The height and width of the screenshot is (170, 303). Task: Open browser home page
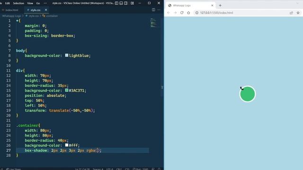[188, 13]
